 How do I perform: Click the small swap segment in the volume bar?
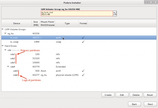(x=115, y=13)
